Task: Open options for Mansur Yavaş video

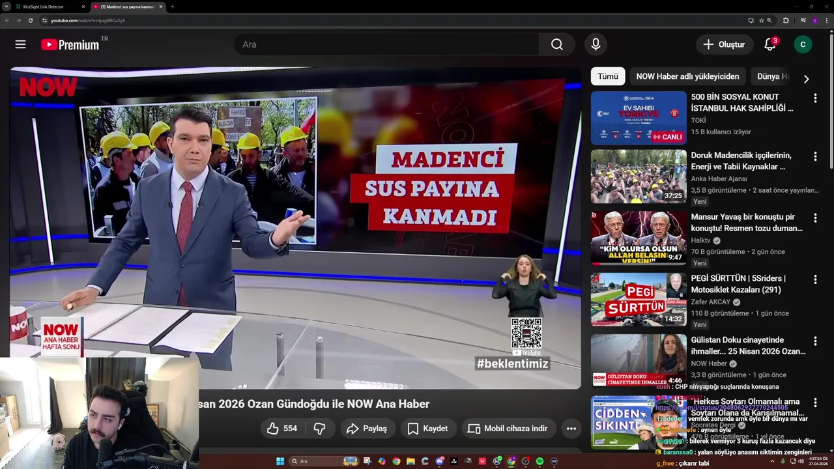Action: 815,218
